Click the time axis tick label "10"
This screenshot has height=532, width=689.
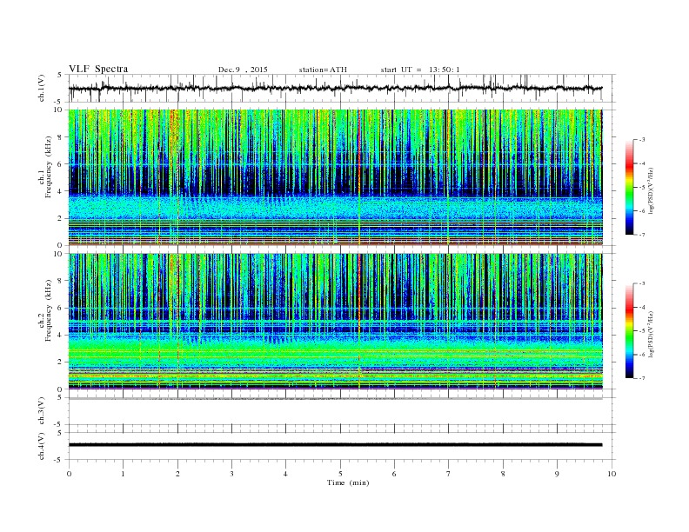(x=612, y=474)
